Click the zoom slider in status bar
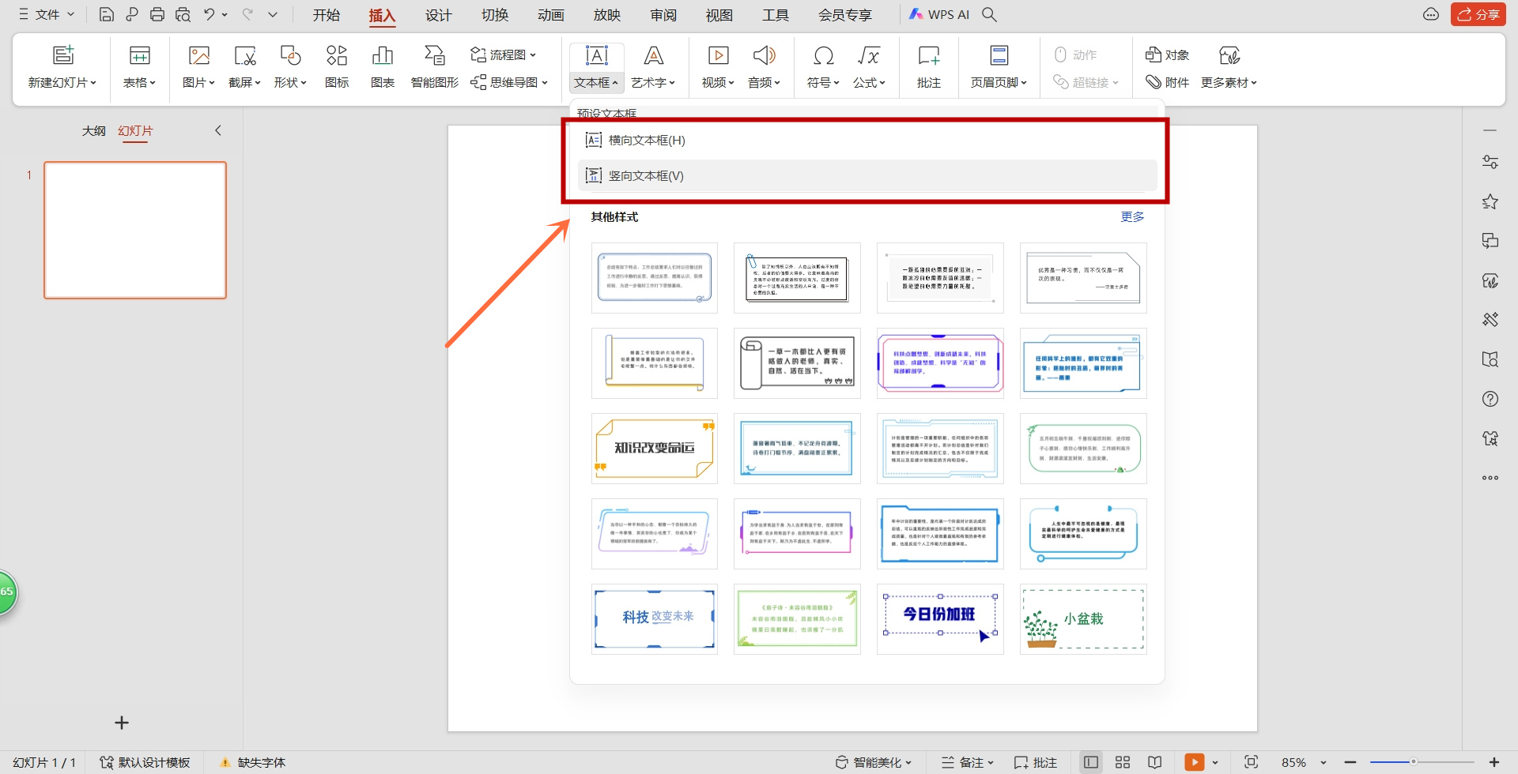1518x774 pixels. (1414, 762)
